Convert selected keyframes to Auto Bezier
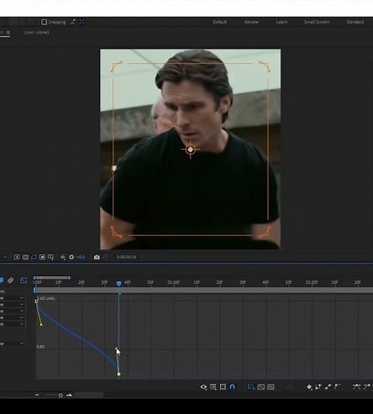This screenshot has width=373, height=414. [337, 387]
